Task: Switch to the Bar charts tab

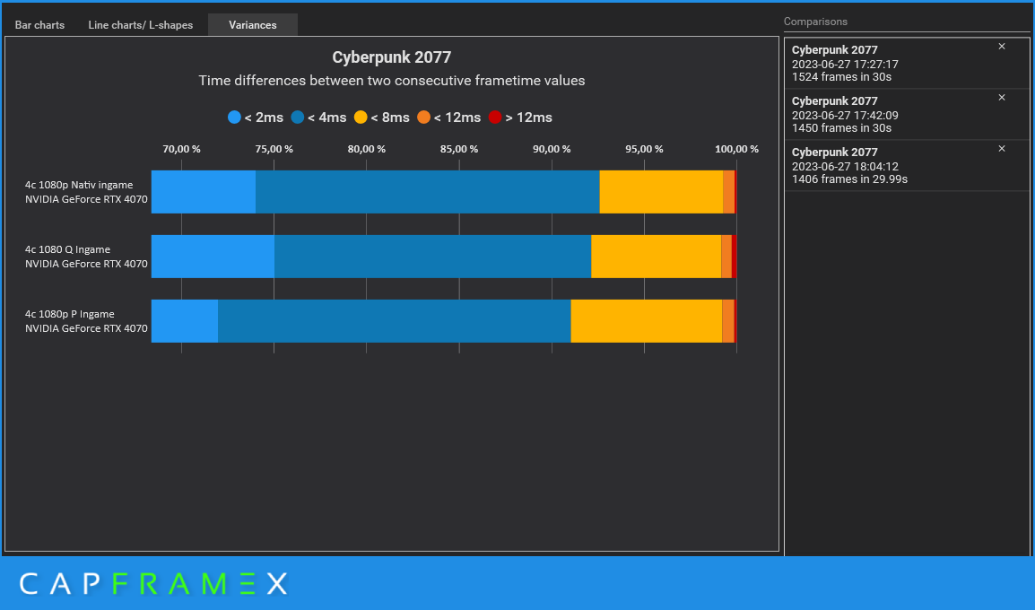Action: click(39, 25)
